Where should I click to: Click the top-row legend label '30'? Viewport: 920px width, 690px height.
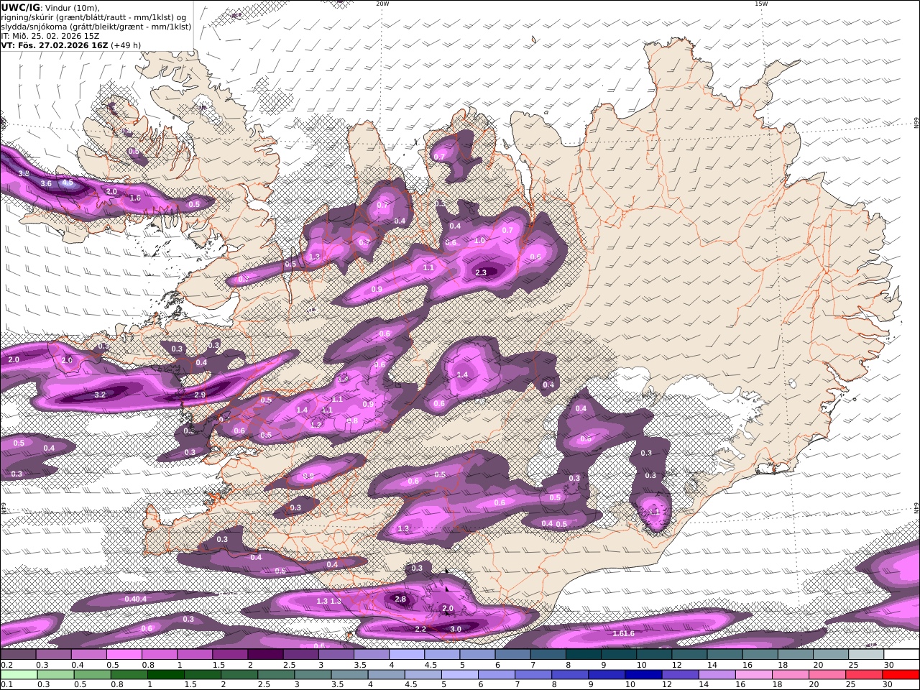coord(888,665)
